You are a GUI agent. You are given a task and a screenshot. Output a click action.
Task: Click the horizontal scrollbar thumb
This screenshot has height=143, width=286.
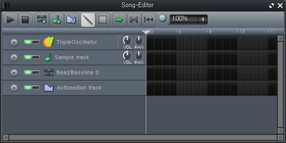(x=143, y=137)
